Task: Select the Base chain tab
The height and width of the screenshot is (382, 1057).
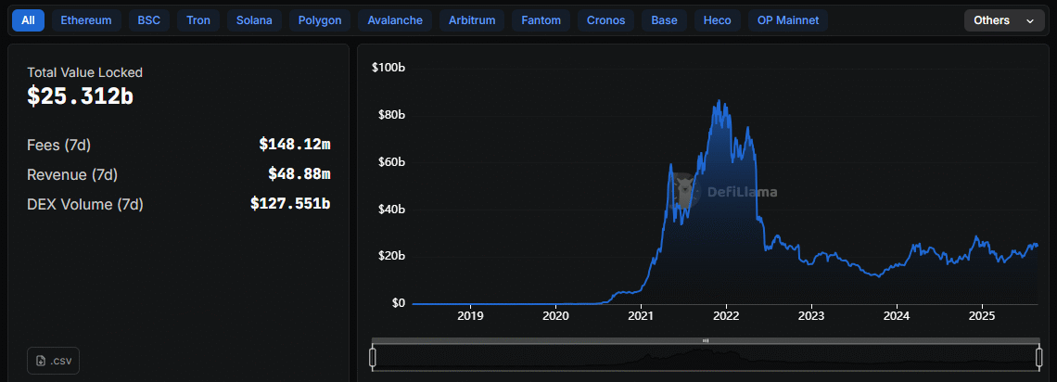Action: [x=664, y=20]
